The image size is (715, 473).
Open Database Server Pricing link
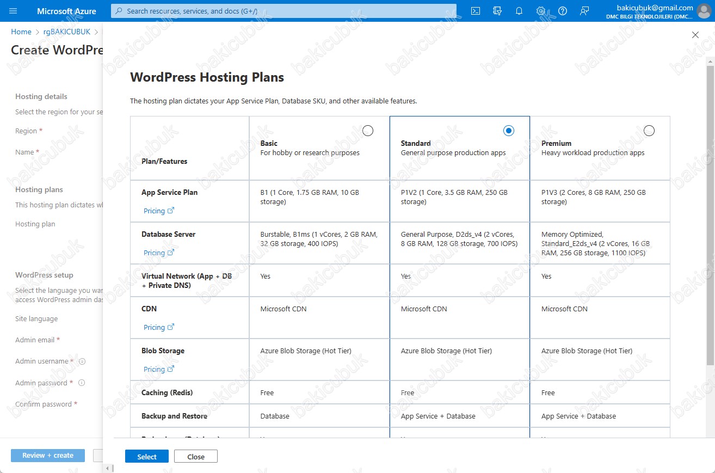coord(159,253)
